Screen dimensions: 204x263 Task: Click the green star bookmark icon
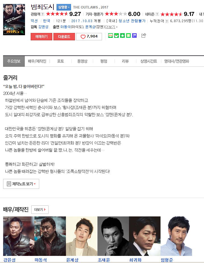[x=122, y=36]
